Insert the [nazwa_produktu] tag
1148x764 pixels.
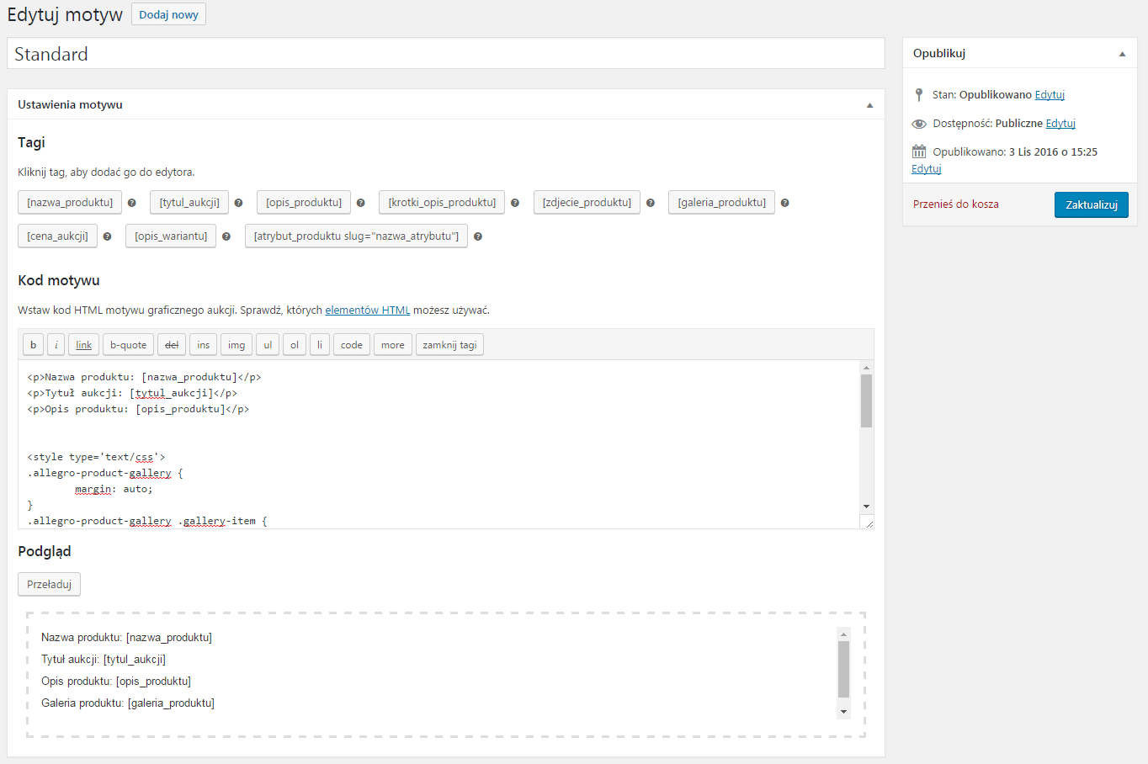pyautogui.click(x=70, y=203)
